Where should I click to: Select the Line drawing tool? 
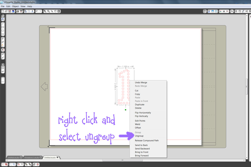[3, 24]
